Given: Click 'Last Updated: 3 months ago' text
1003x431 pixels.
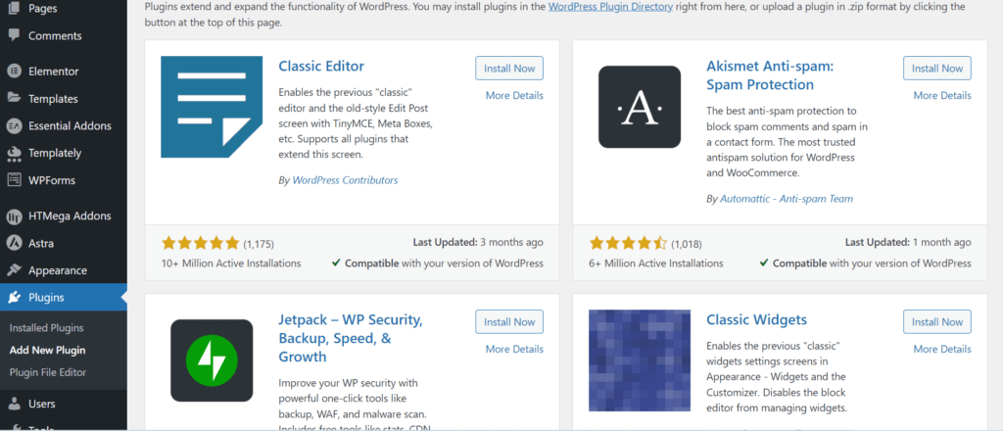Looking at the screenshot, I should point(478,243).
